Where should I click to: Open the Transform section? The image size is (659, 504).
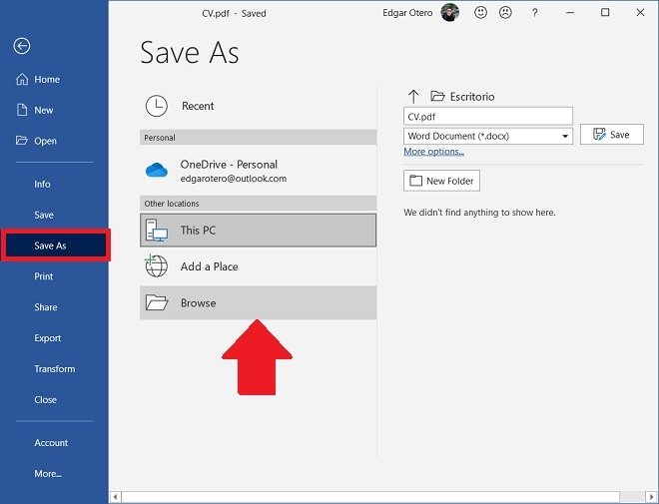pos(55,368)
